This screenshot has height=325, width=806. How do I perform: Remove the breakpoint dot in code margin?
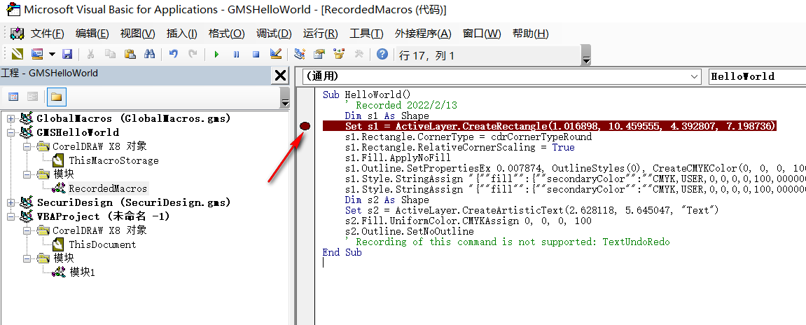coord(305,126)
